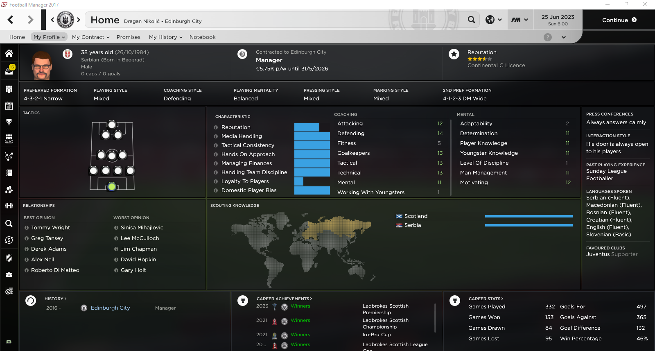Image resolution: width=655 pixels, height=351 pixels.
Task: Open Club Info shield icon in sidebar
Action: point(9,258)
